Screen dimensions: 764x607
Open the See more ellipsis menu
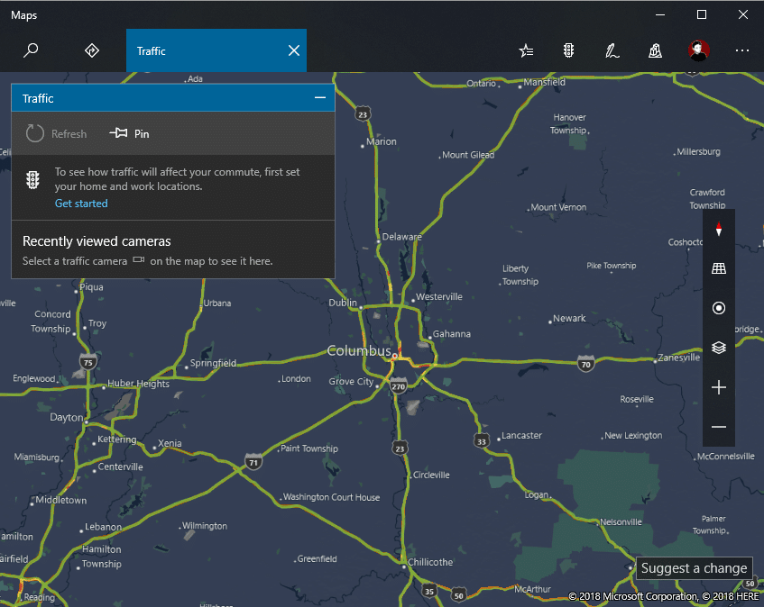pos(742,50)
